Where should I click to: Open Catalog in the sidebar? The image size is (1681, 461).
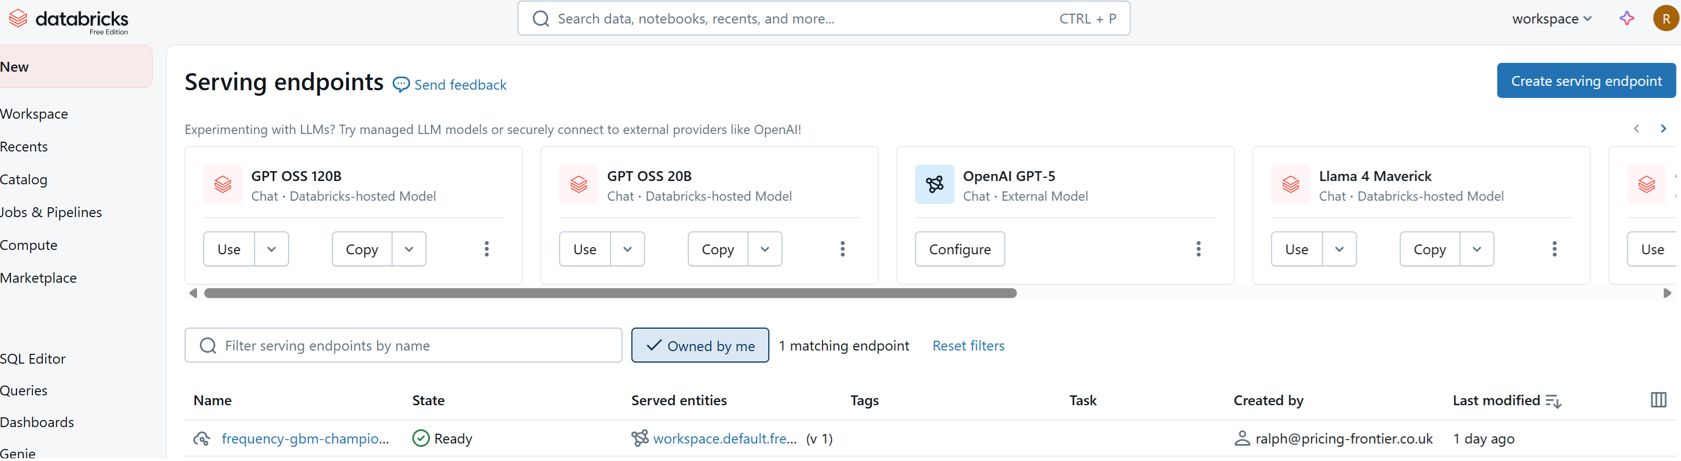click(24, 179)
